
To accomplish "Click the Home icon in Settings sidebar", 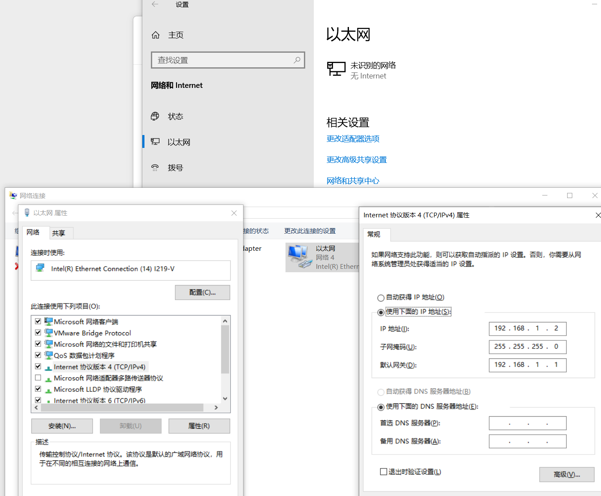I will click(156, 35).
